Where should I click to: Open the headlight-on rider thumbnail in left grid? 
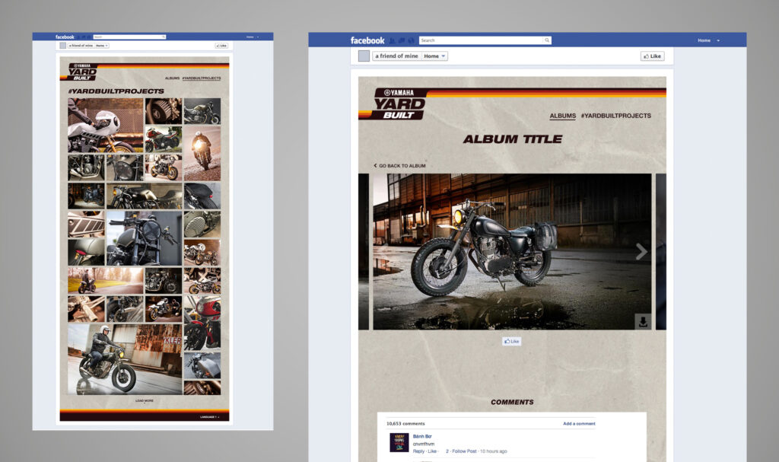click(x=202, y=153)
